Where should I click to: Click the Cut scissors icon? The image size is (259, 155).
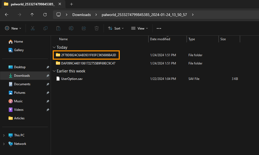[x=33, y=28]
